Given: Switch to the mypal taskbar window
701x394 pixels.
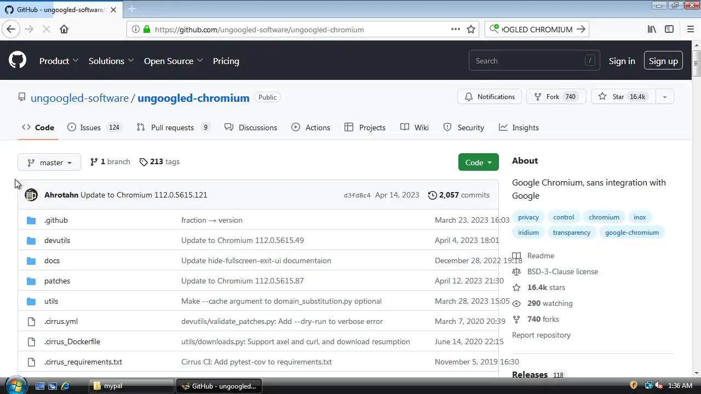Looking at the screenshot, I should click(131, 386).
